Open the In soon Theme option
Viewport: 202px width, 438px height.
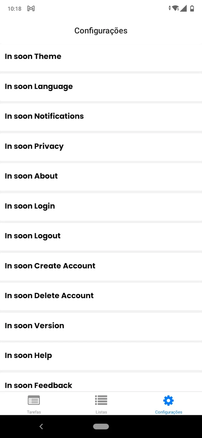[x=101, y=57]
